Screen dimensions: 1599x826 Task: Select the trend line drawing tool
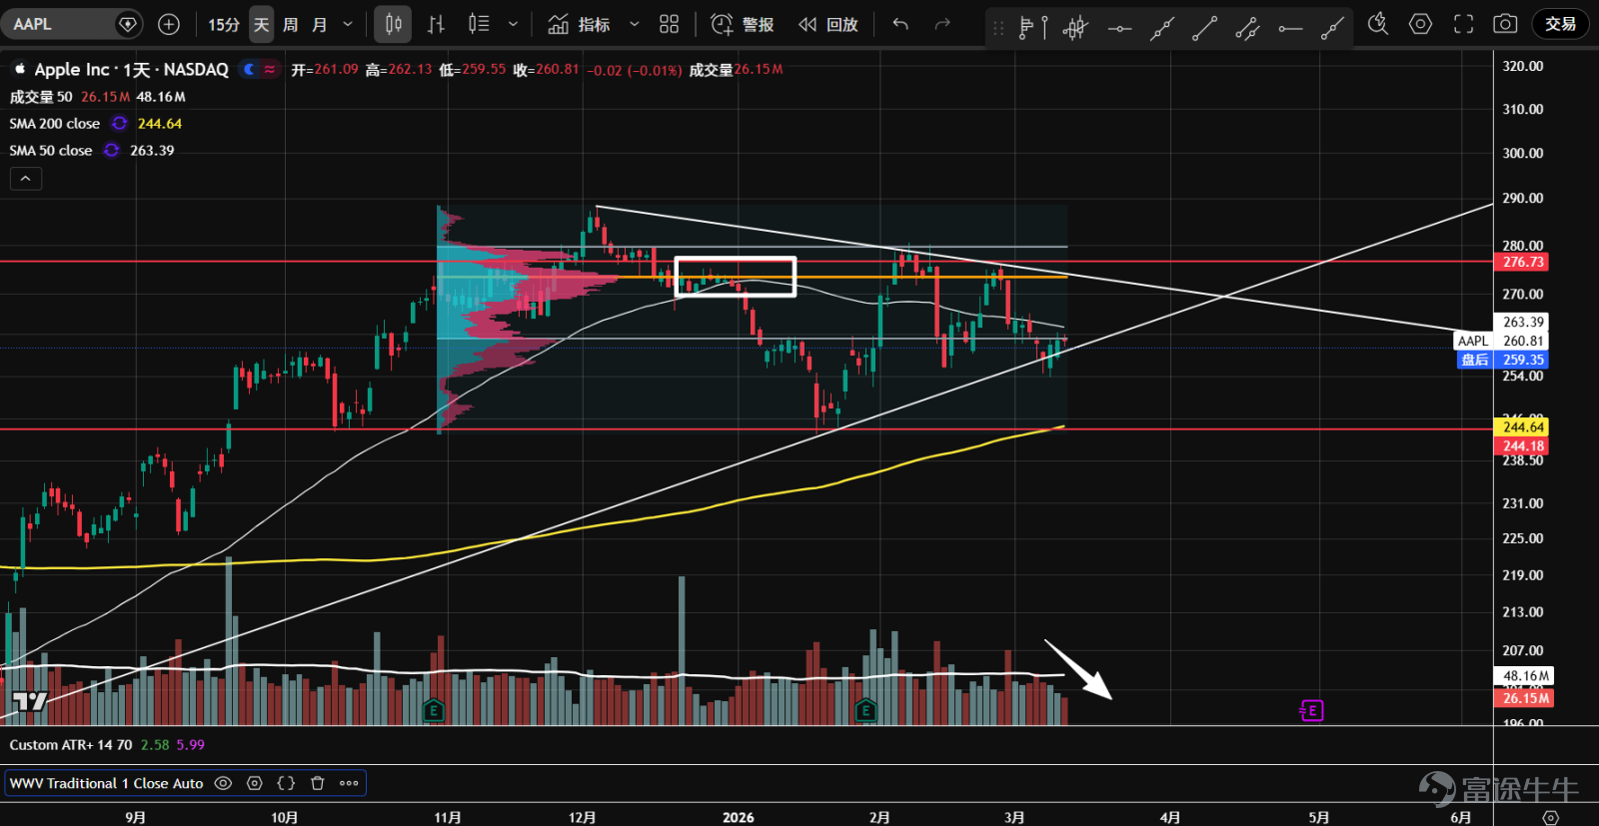[1204, 28]
